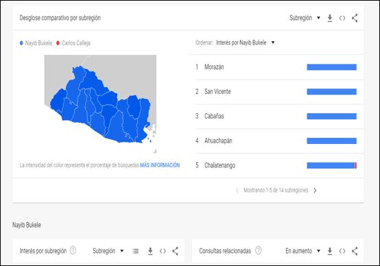Open embed code for comparison breakdown
Image resolution: width=380 pixels, height=266 pixels.
tap(342, 19)
